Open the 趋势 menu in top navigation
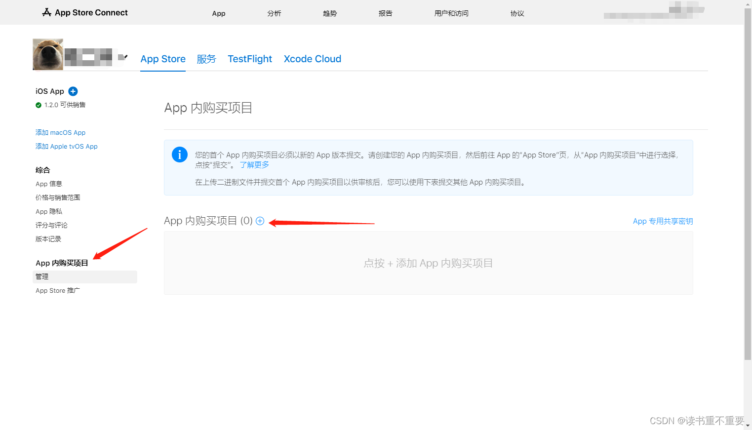 pyautogui.click(x=330, y=13)
